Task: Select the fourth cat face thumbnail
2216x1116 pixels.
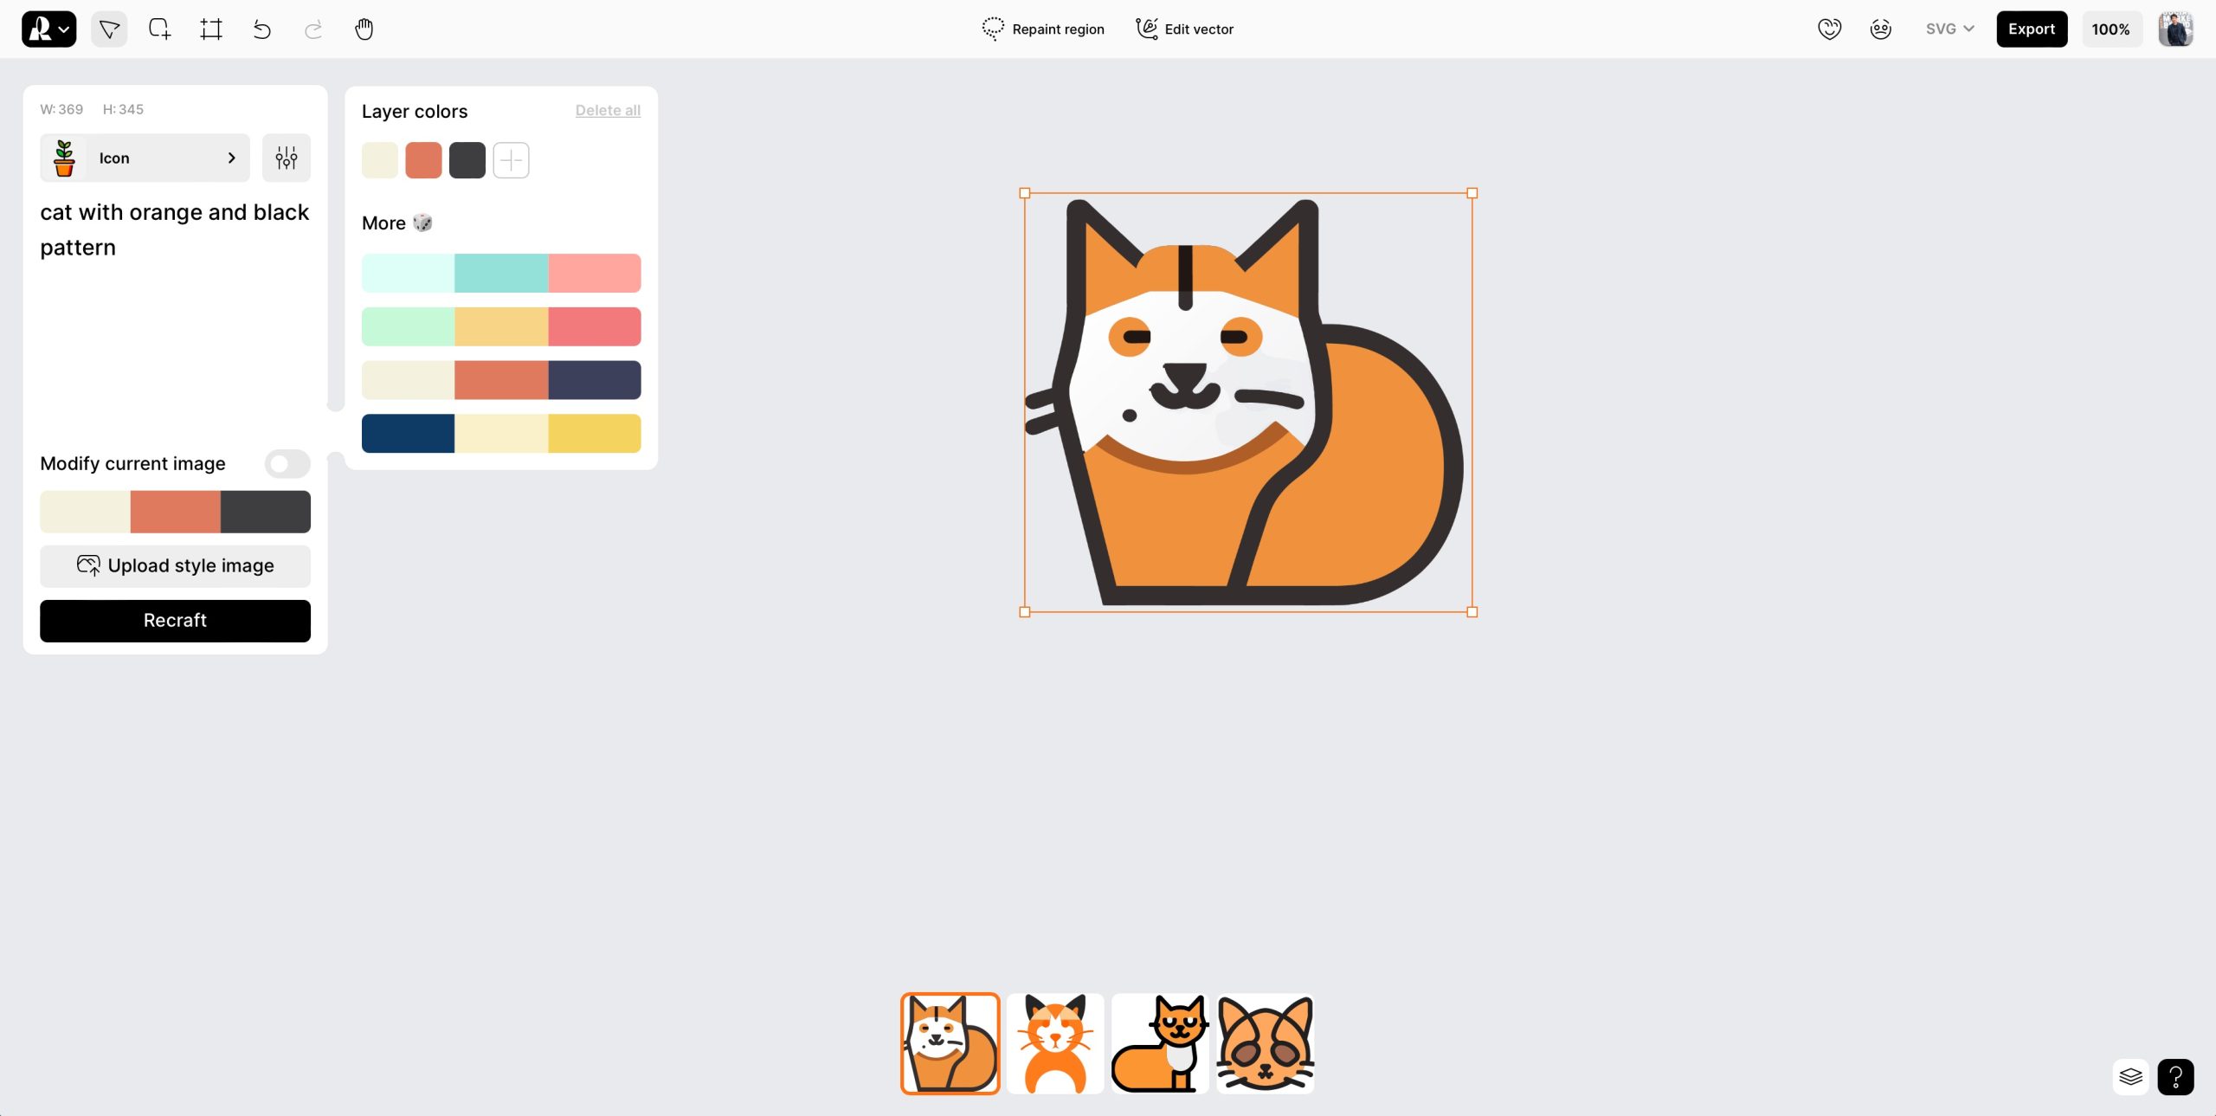Action: point(1265,1043)
